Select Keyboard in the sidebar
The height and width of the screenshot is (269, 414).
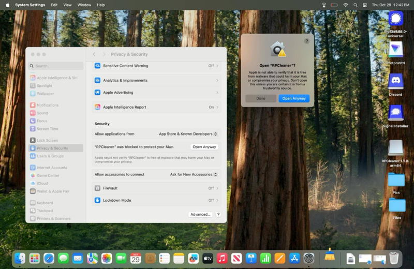[56, 203]
